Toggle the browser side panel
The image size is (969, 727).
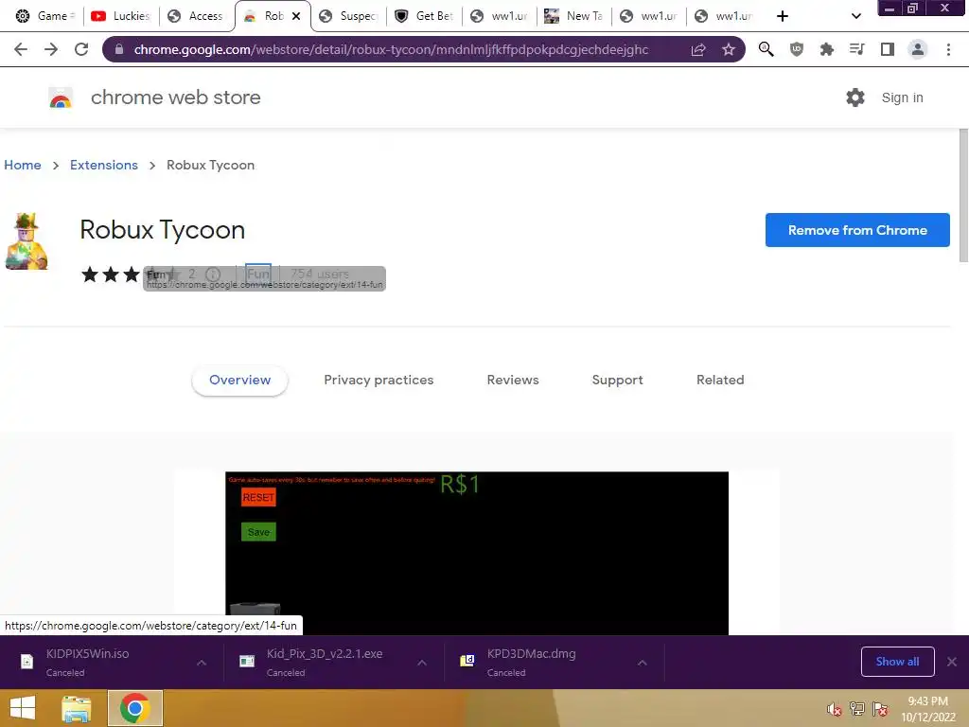tap(888, 49)
